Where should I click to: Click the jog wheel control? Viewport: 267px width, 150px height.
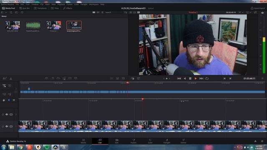(x=167, y=78)
